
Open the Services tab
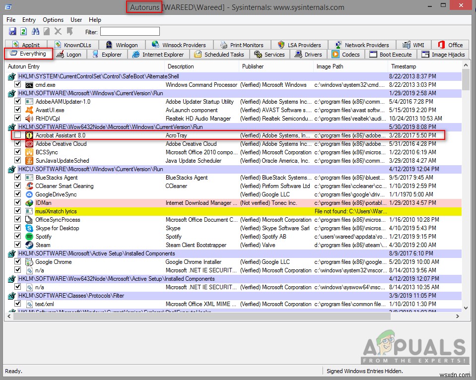(x=270, y=55)
